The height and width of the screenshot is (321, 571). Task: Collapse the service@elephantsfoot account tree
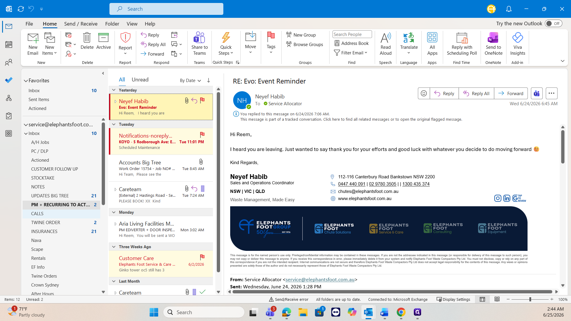coord(26,125)
